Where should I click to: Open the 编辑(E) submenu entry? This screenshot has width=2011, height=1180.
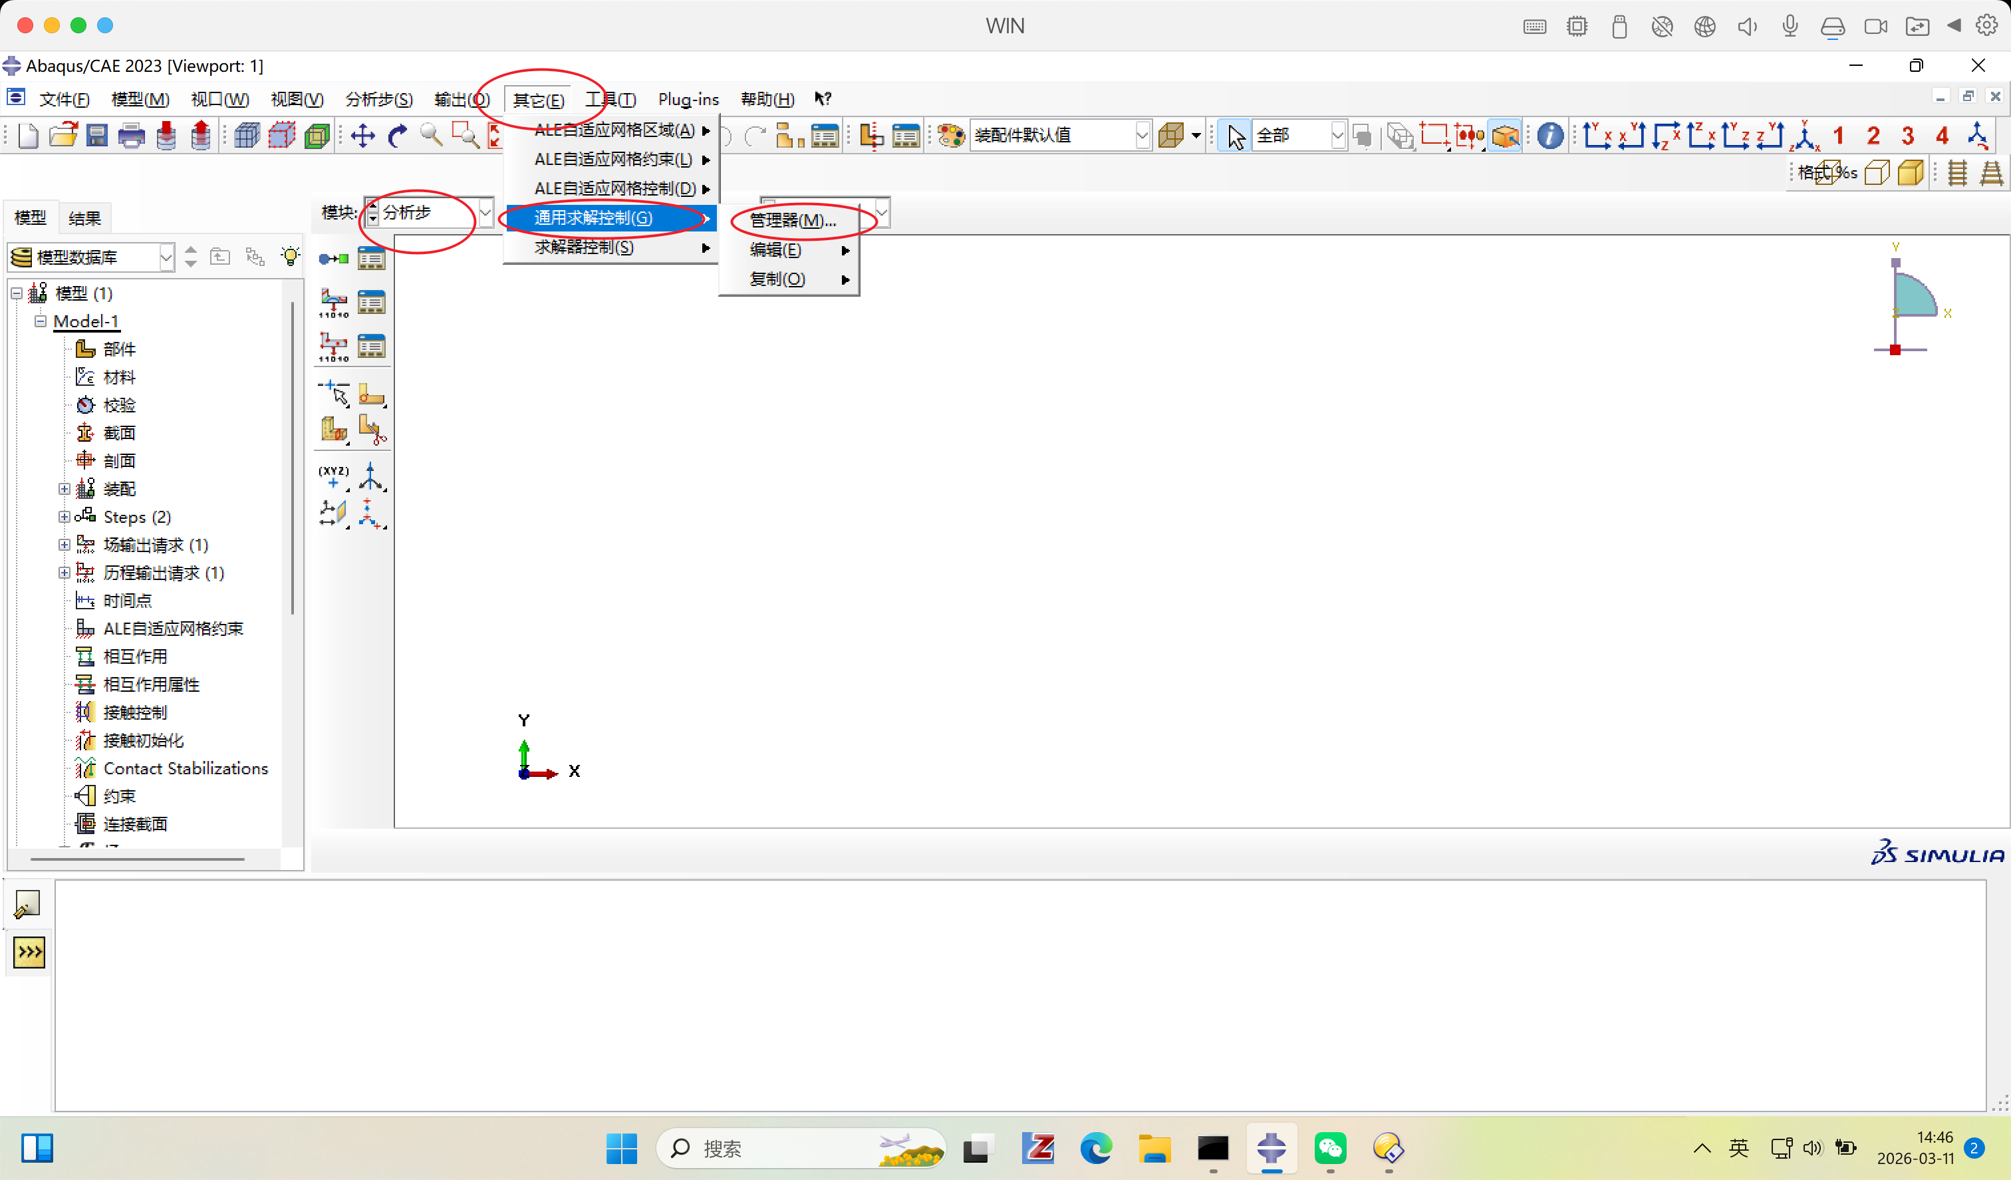point(789,250)
